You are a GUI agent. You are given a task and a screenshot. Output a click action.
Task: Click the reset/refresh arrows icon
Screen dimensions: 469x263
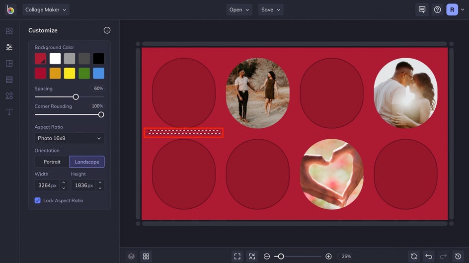(414, 257)
